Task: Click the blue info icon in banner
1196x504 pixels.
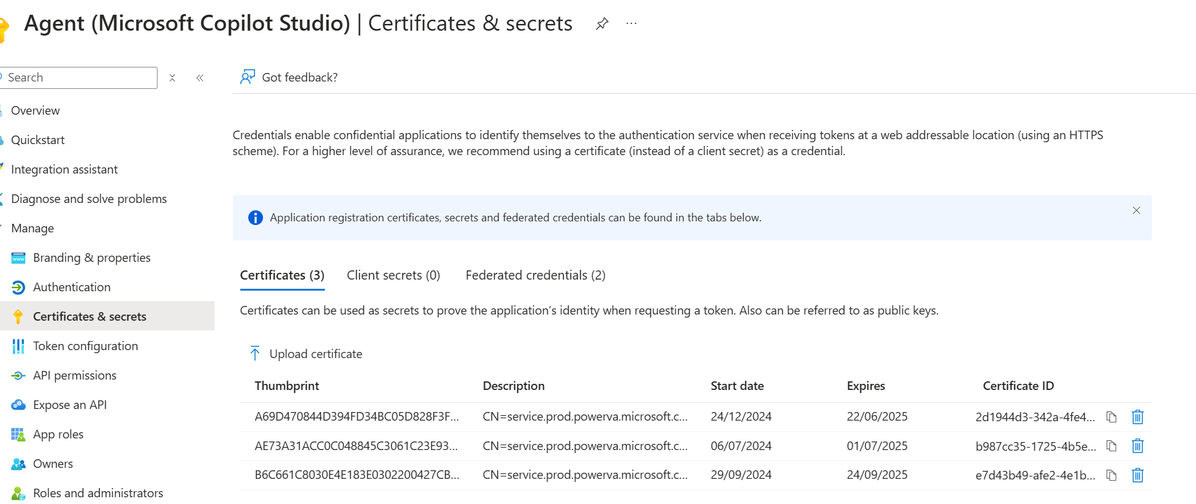Action: pos(255,218)
